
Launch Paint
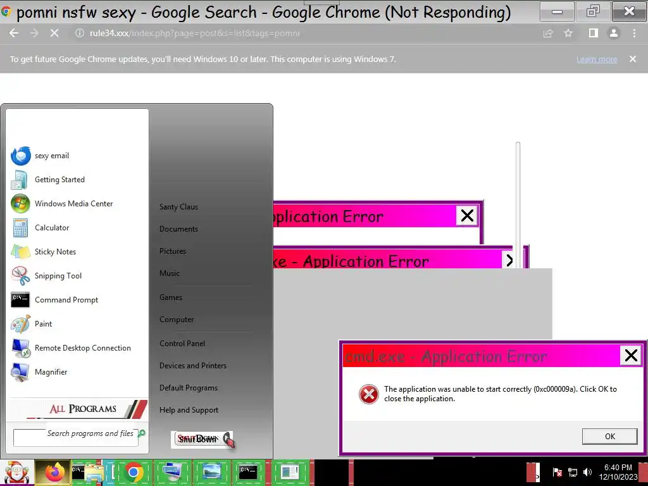tap(44, 323)
